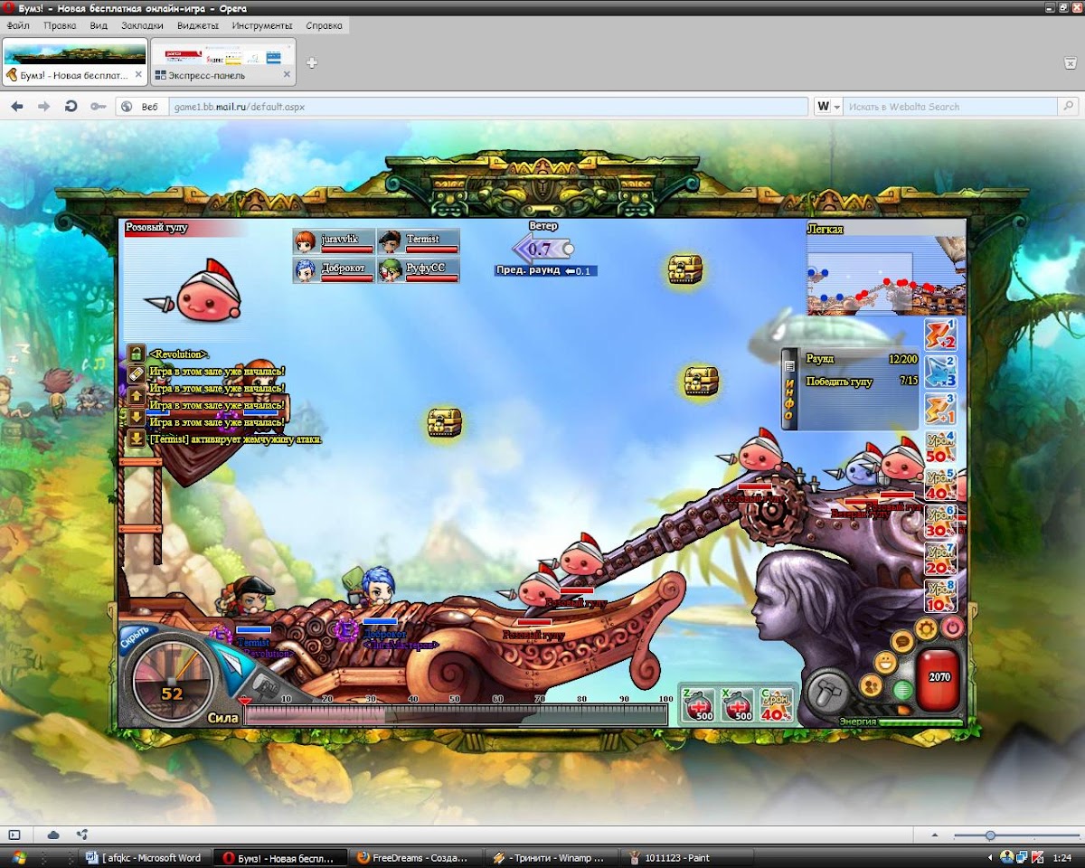Switch to Microsoft Word taskbar item
This screenshot has width=1085, height=868.
click(145, 857)
